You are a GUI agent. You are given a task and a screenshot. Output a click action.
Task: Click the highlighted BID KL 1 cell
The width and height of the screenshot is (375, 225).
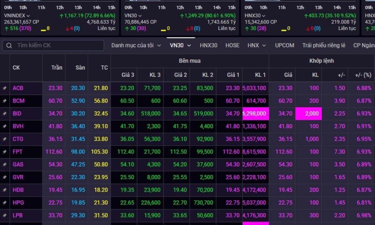click(255, 114)
